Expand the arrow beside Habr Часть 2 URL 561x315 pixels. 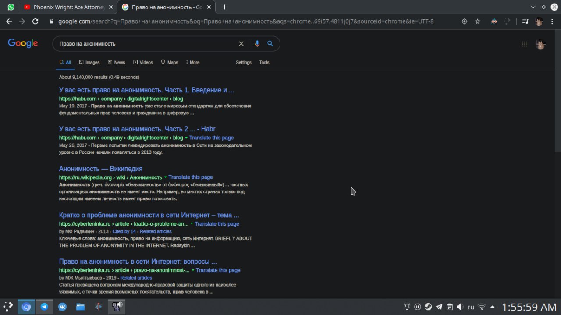click(186, 138)
